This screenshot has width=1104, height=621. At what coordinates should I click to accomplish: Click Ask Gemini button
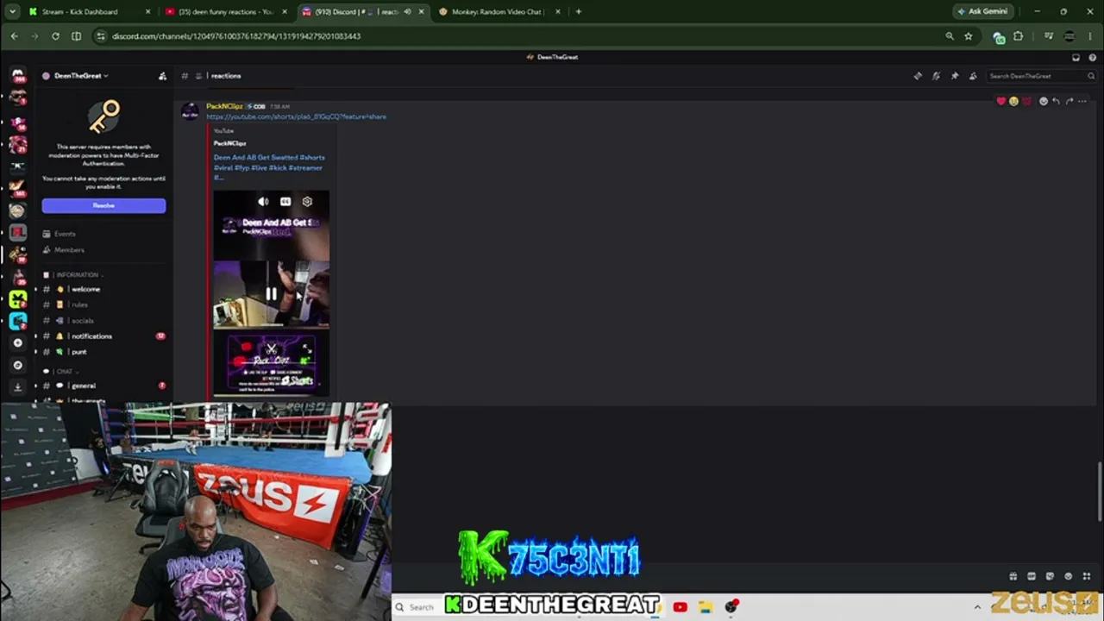point(983,12)
